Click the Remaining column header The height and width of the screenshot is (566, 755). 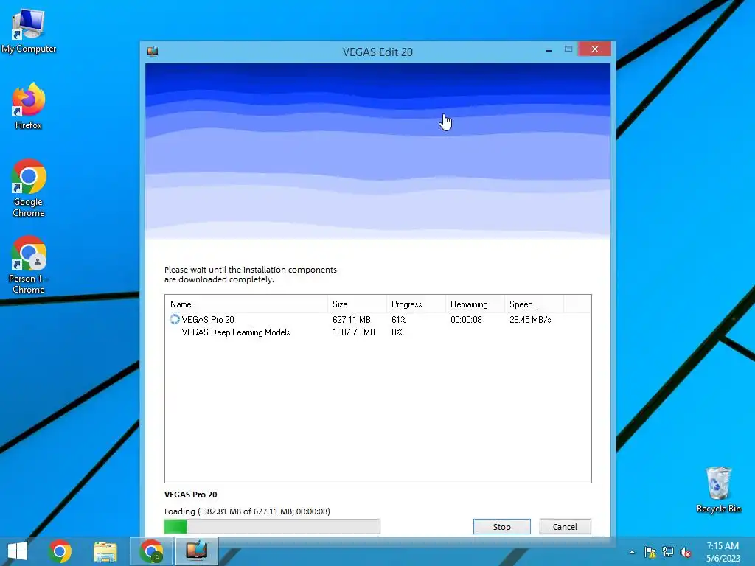click(475, 304)
